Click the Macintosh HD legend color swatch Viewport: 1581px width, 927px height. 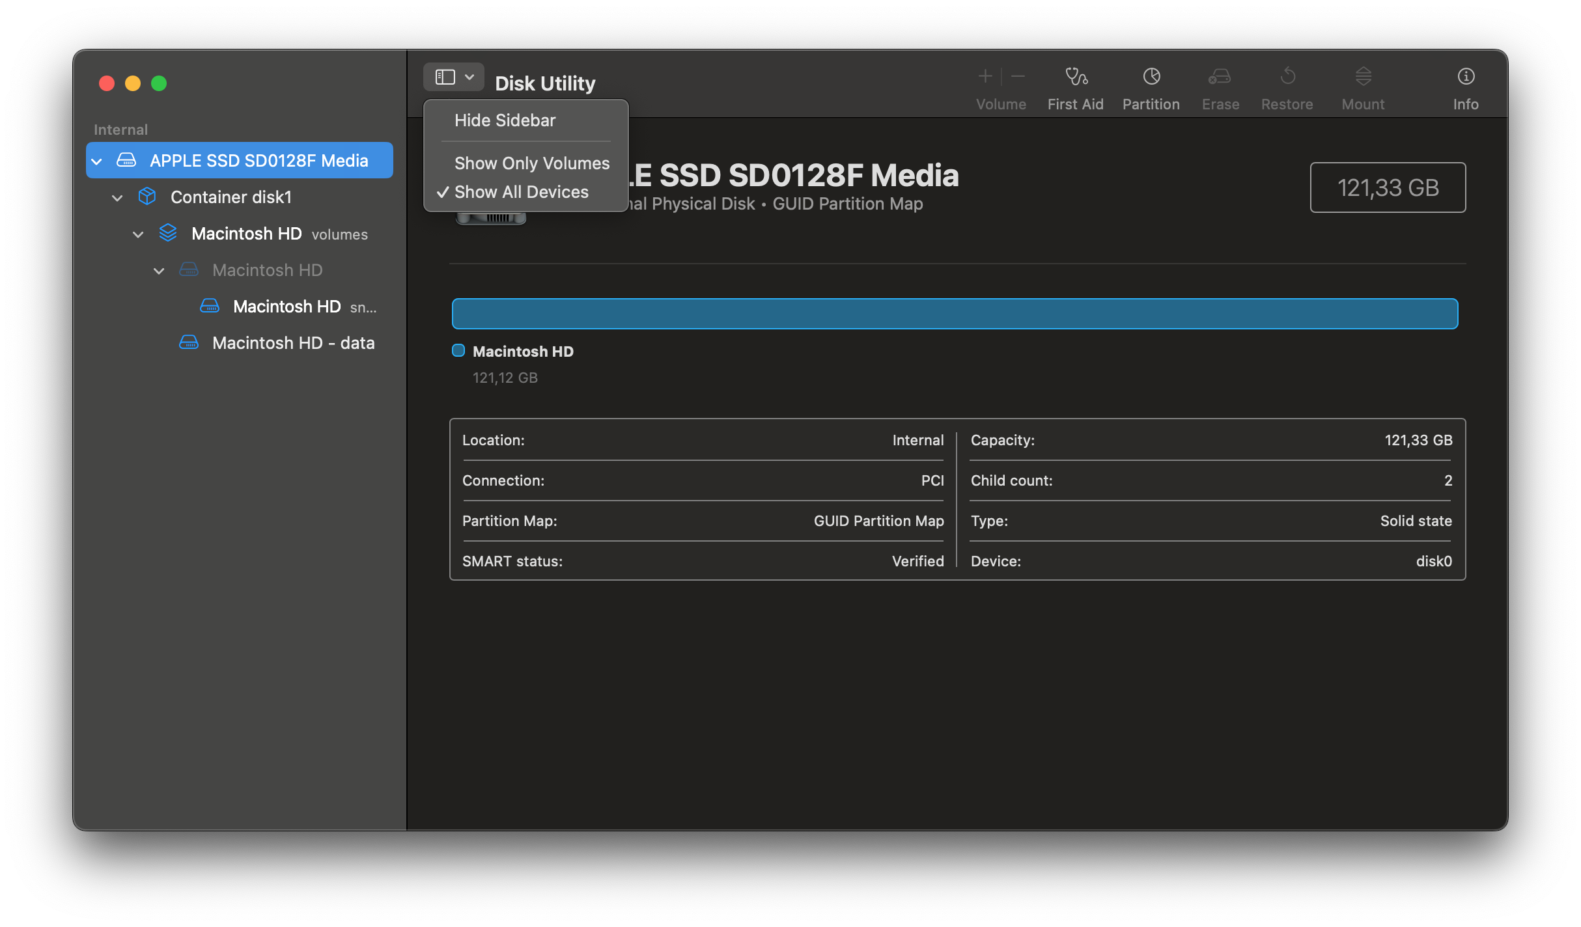coord(458,351)
